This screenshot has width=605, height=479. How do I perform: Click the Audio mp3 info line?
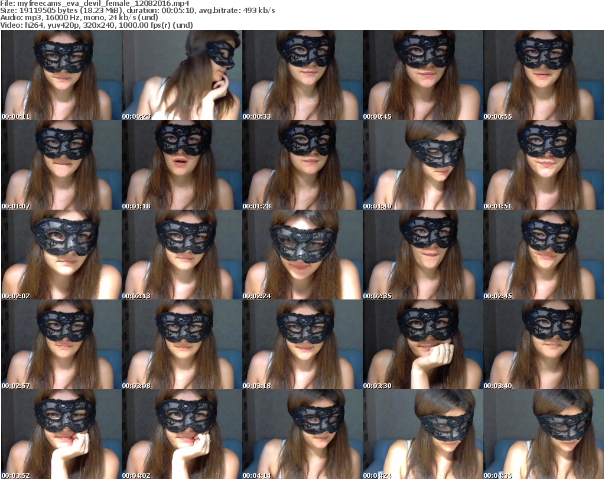(79, 18)
